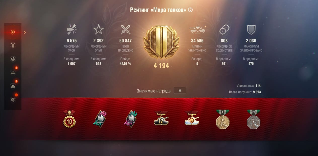Select the tank vehicles icon in sidebar
Viewport: 318px width, 156px height.
(x=13, y=73)
